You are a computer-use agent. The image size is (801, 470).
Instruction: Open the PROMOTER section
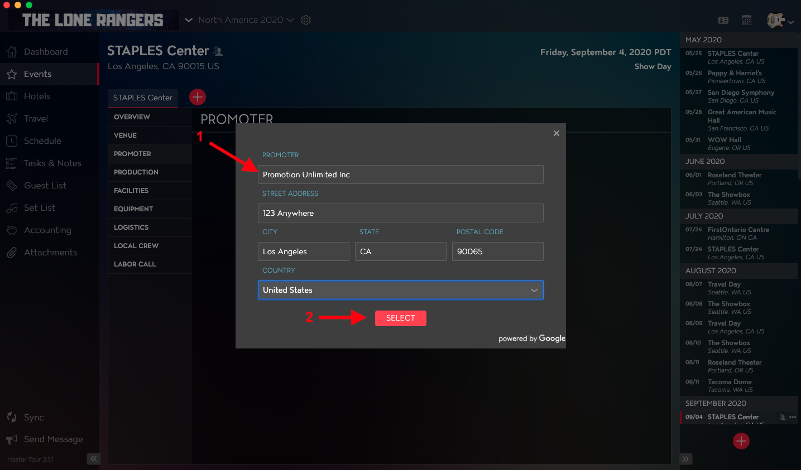[x=150, y=154]
